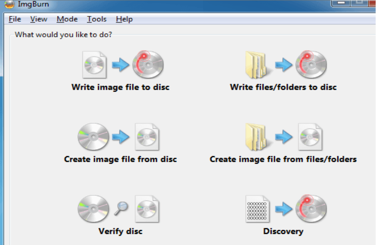Click the image file icon above Write image file to disc

(94, 65)
